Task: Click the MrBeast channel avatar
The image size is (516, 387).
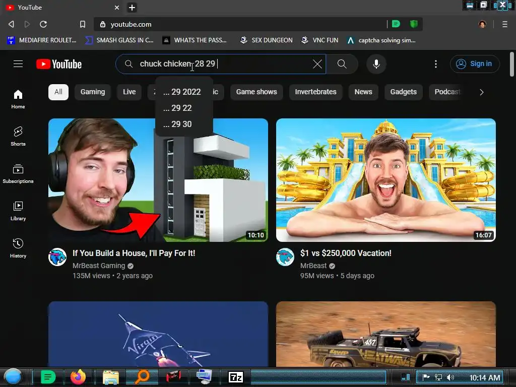Action: click(x=285, y=257)
